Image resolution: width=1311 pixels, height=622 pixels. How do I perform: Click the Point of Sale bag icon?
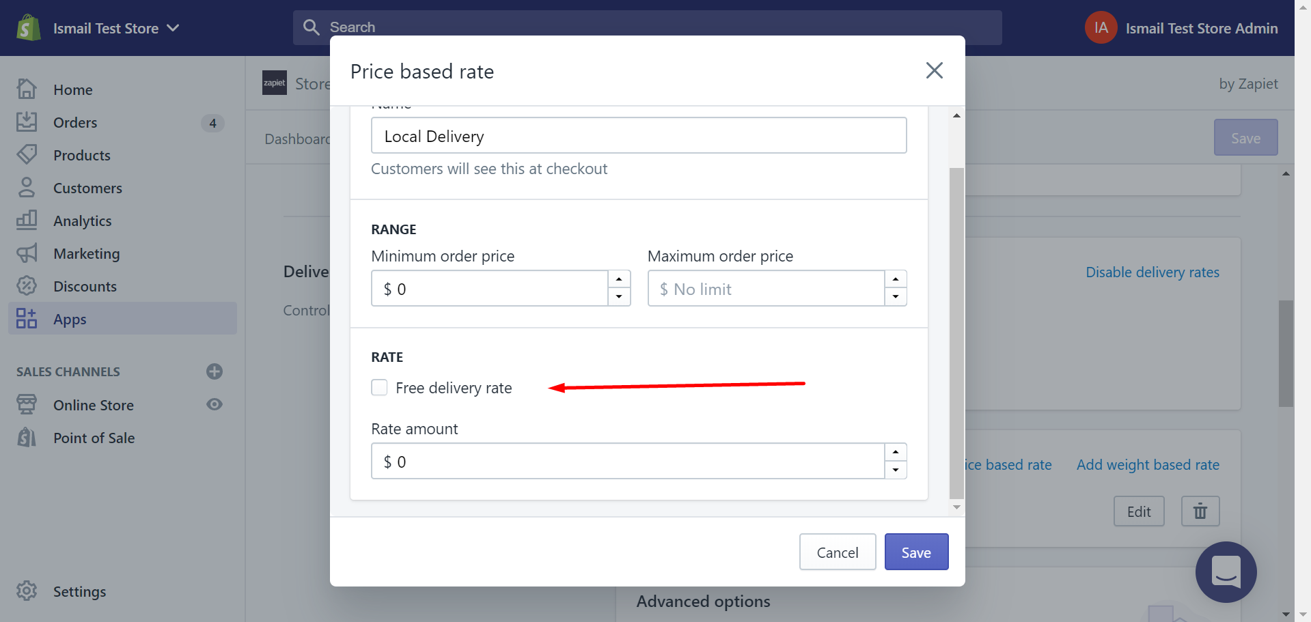pyautogui.click(x=27, y=437)
